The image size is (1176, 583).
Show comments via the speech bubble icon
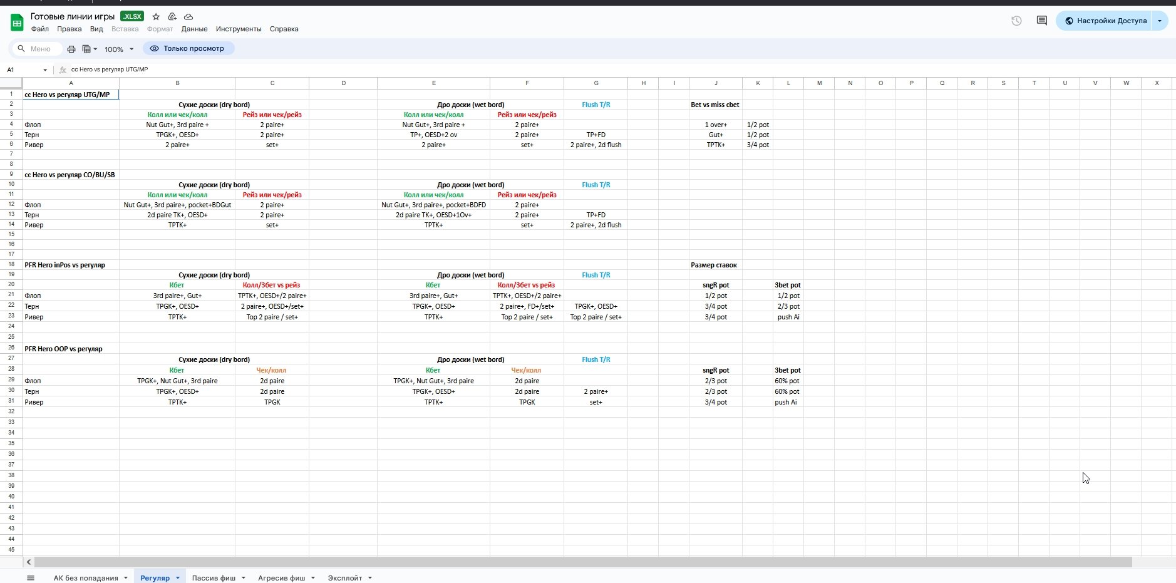(1042, 21)
